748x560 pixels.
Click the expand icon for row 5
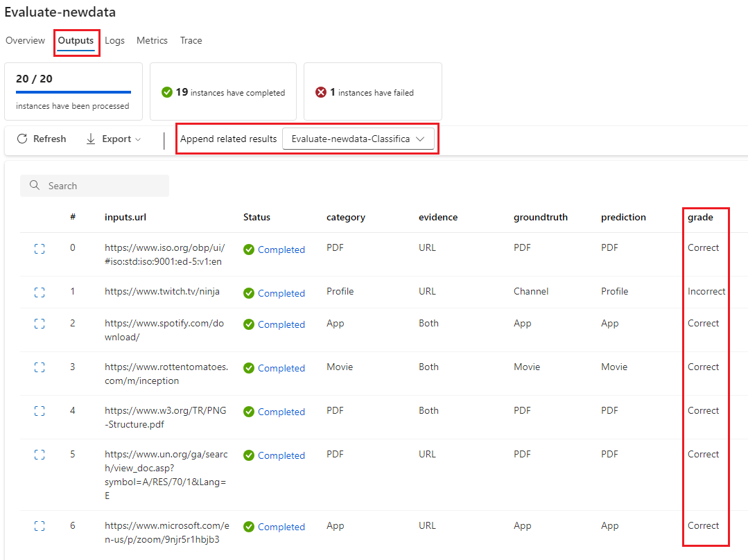(x=40, y=455)
